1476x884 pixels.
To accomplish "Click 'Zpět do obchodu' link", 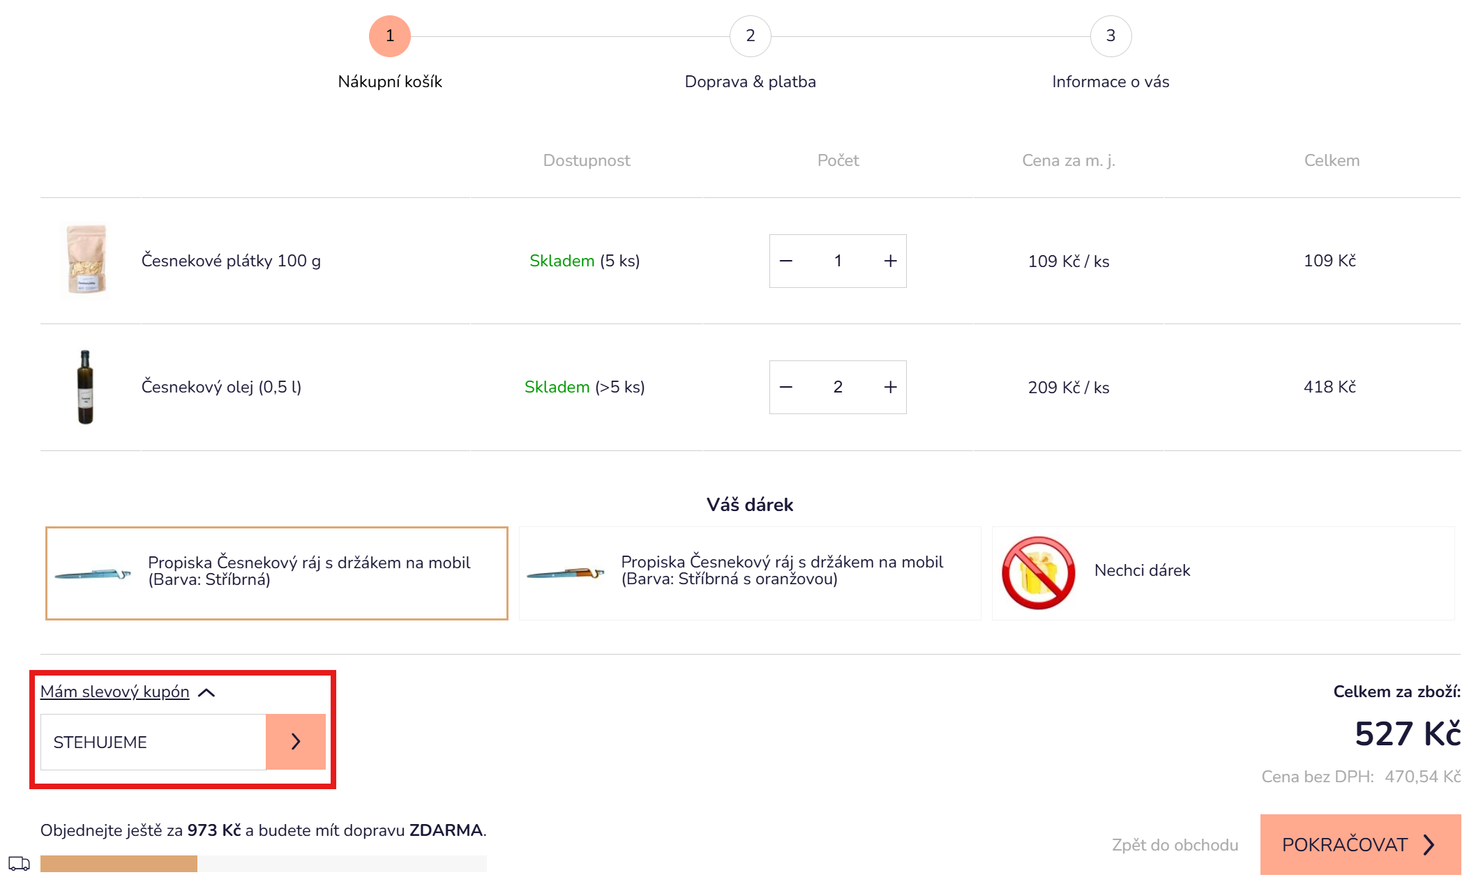I will pyautogui.click(x=1175, y=845).
